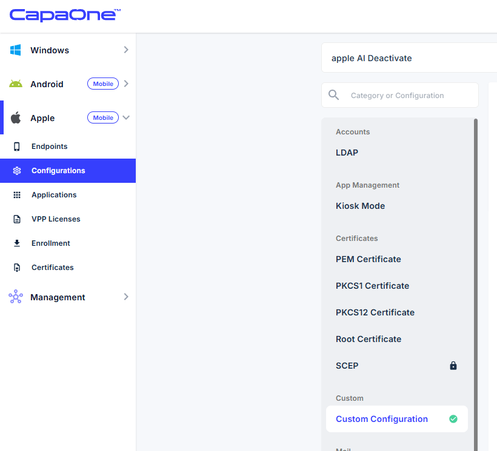
Task: Click the Mobile badge next to Apple
Action: (x=103, y=117)
